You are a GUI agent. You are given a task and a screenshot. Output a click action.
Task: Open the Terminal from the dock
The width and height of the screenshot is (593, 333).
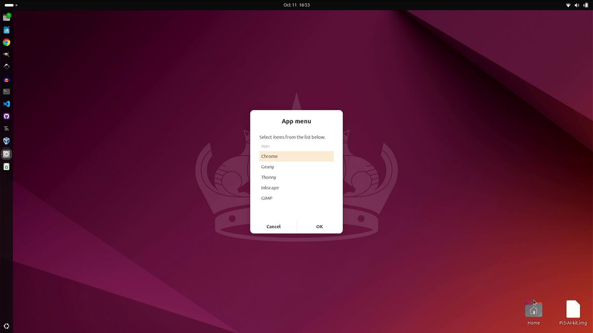[6, 91]
